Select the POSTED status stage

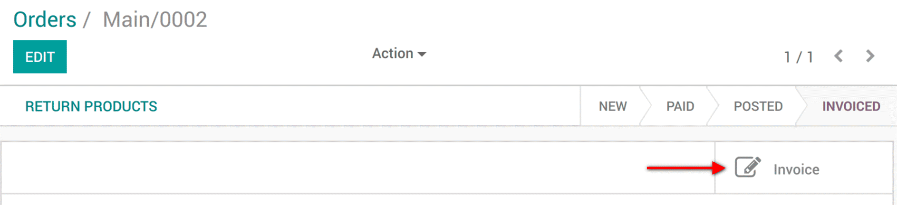point(758,106)
